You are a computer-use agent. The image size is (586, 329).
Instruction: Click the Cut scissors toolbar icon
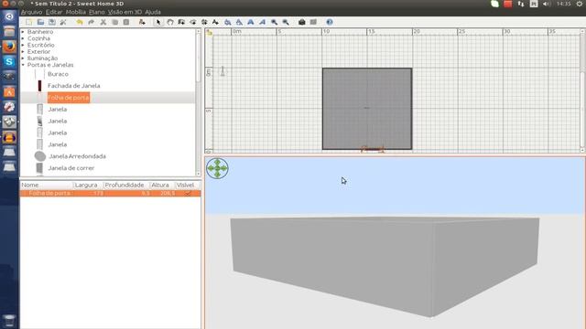point(103,22)
